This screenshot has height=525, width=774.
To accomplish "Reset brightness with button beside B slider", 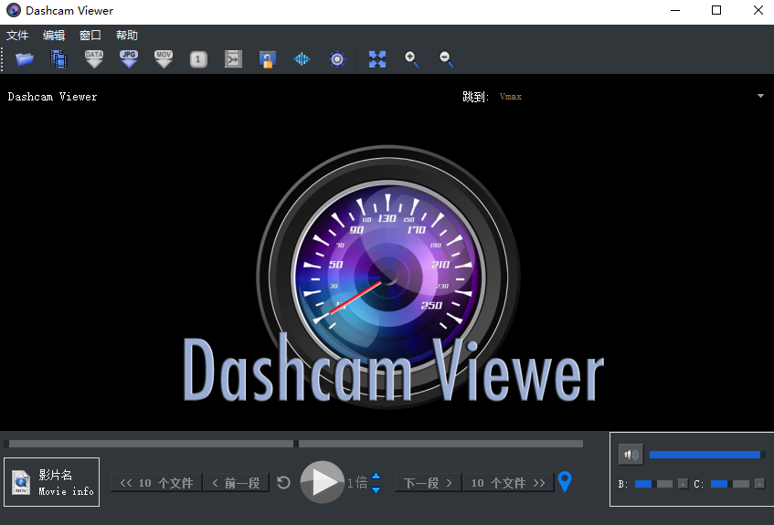I will coord(683,484).
